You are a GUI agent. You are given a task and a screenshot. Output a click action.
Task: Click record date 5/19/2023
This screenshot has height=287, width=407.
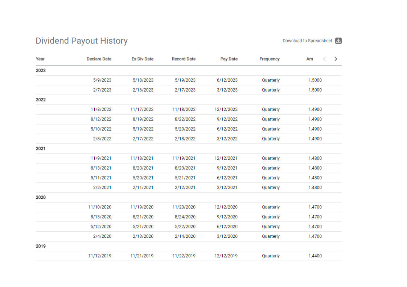[x=185, y=80]
